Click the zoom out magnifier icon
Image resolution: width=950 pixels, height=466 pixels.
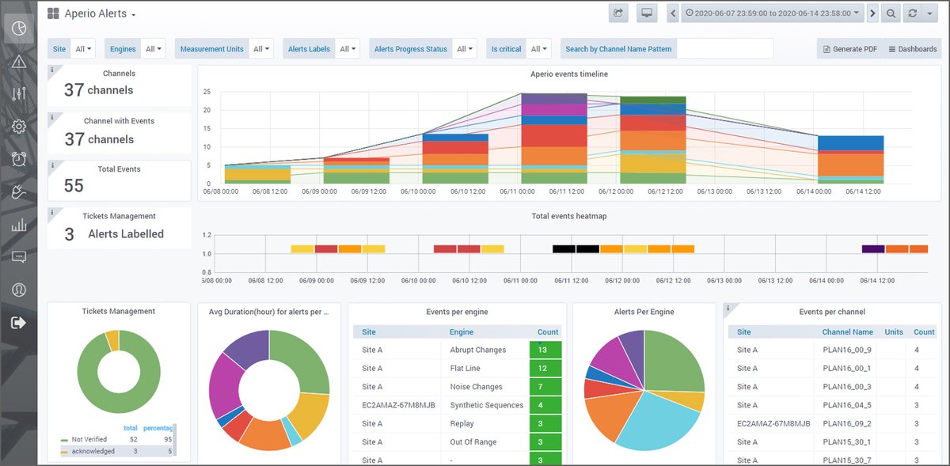[x=891, y=13]
